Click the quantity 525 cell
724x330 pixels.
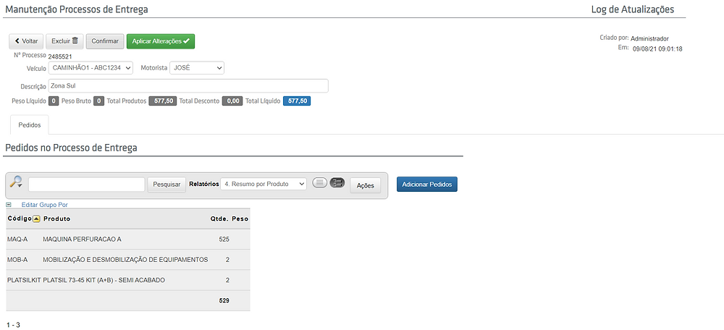click(x=224, y=239)
